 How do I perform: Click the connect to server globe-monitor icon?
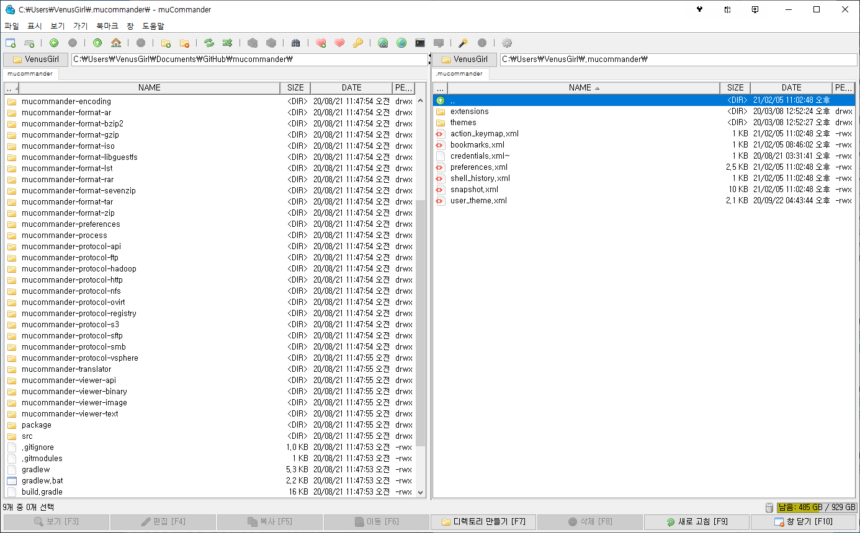pyautogui.click(x=383, y=43)
